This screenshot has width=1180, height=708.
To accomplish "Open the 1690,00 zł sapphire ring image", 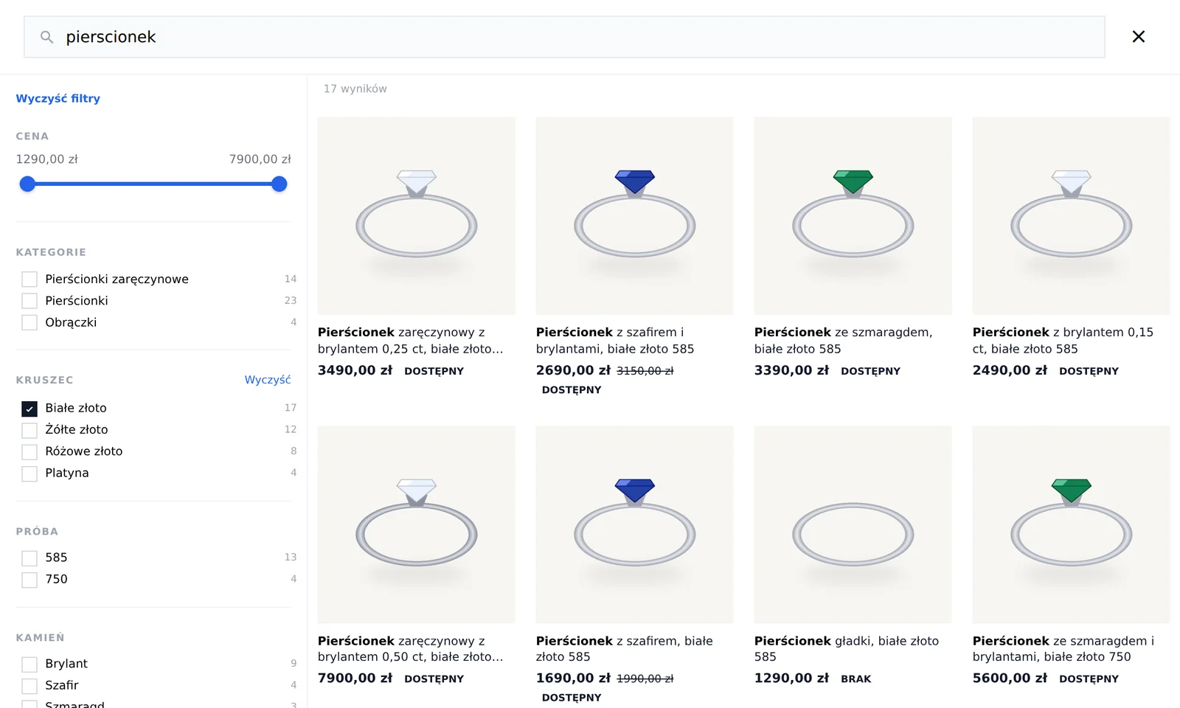I will 635,524.
